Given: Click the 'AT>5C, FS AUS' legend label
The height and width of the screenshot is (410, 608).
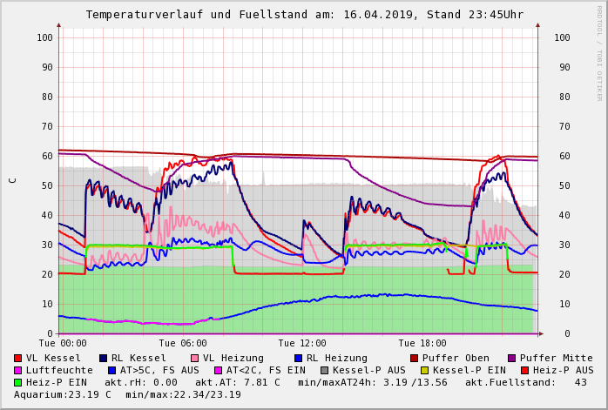Looking at the screenshot, I should coord(159,370).
